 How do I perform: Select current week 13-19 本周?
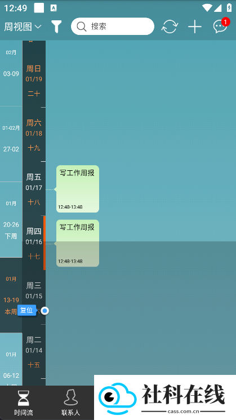(11, 295)
